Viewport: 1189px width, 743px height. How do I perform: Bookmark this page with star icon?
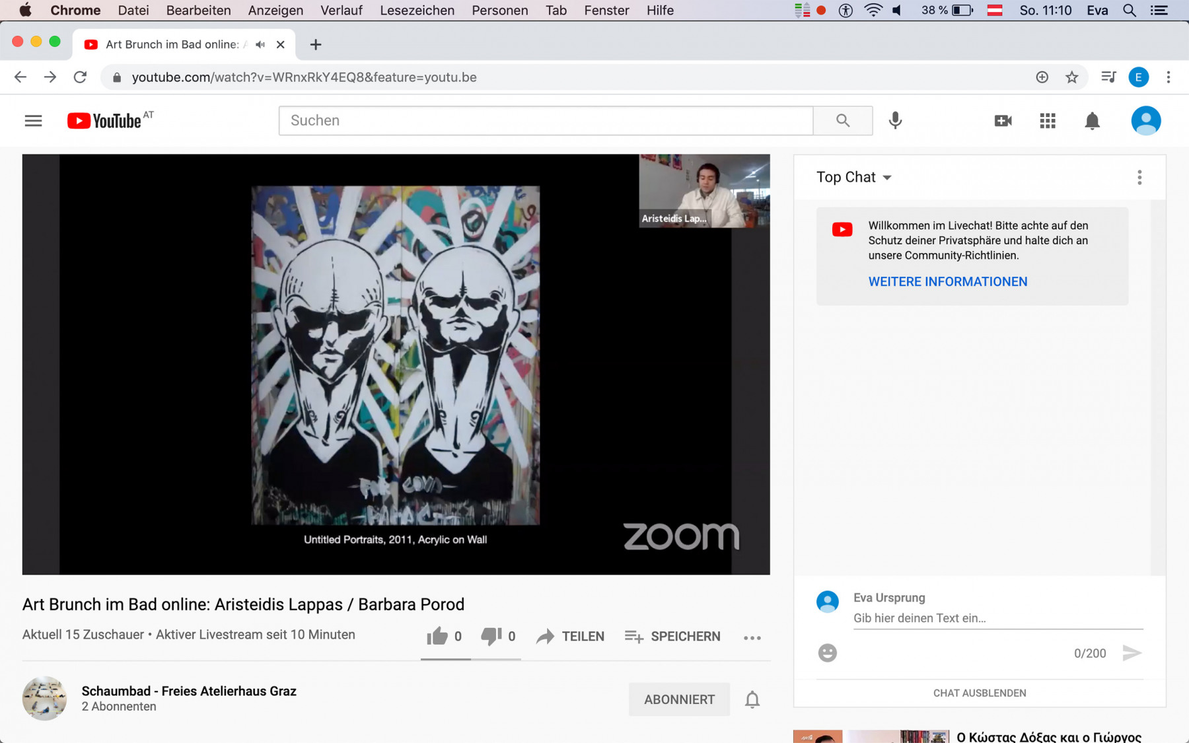pyautogui.click(x=1071, y=77)
